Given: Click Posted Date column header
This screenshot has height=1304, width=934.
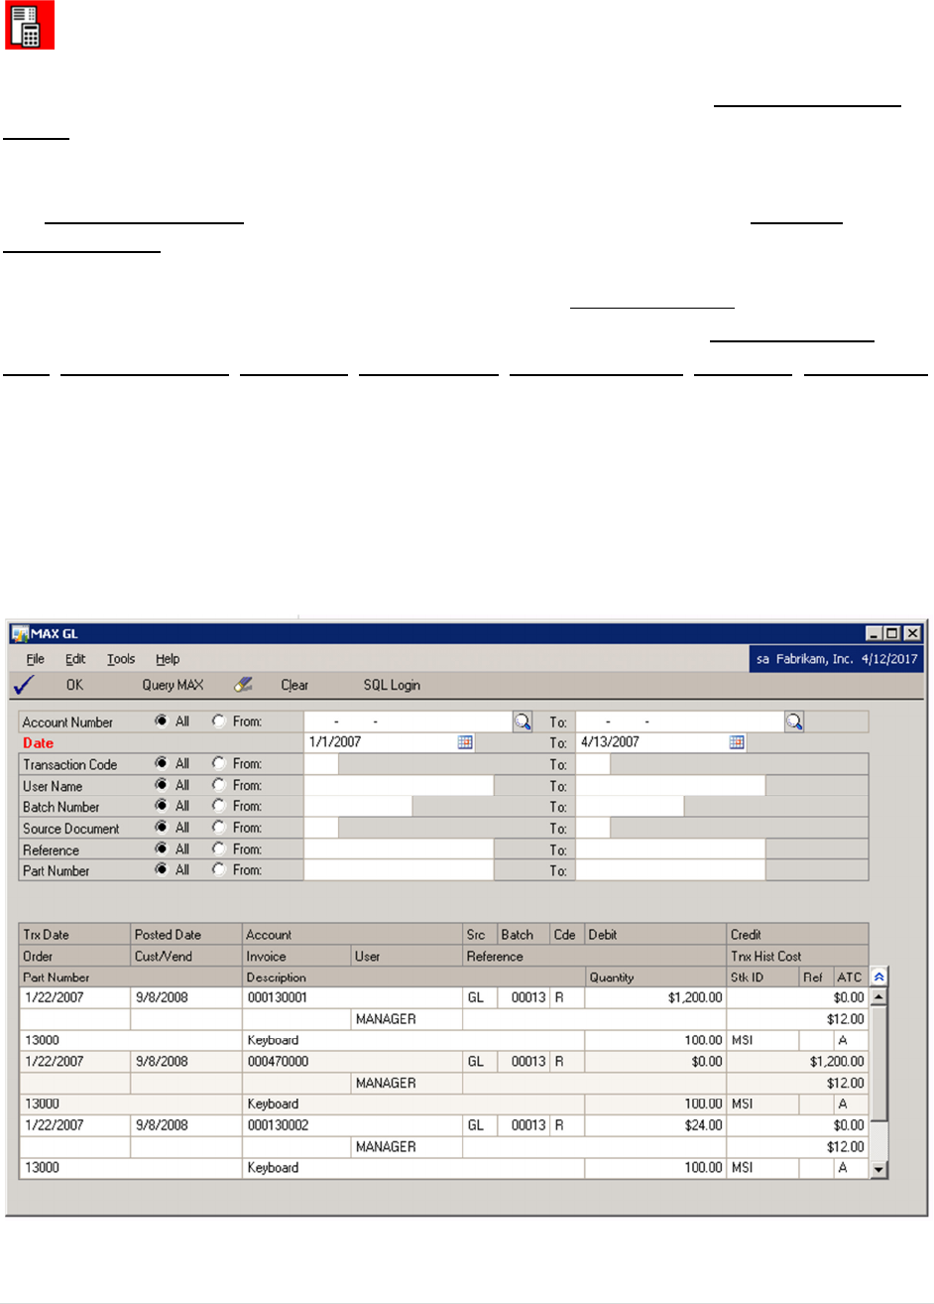Looking at the screenshot, I should click(x=186, y=935).
